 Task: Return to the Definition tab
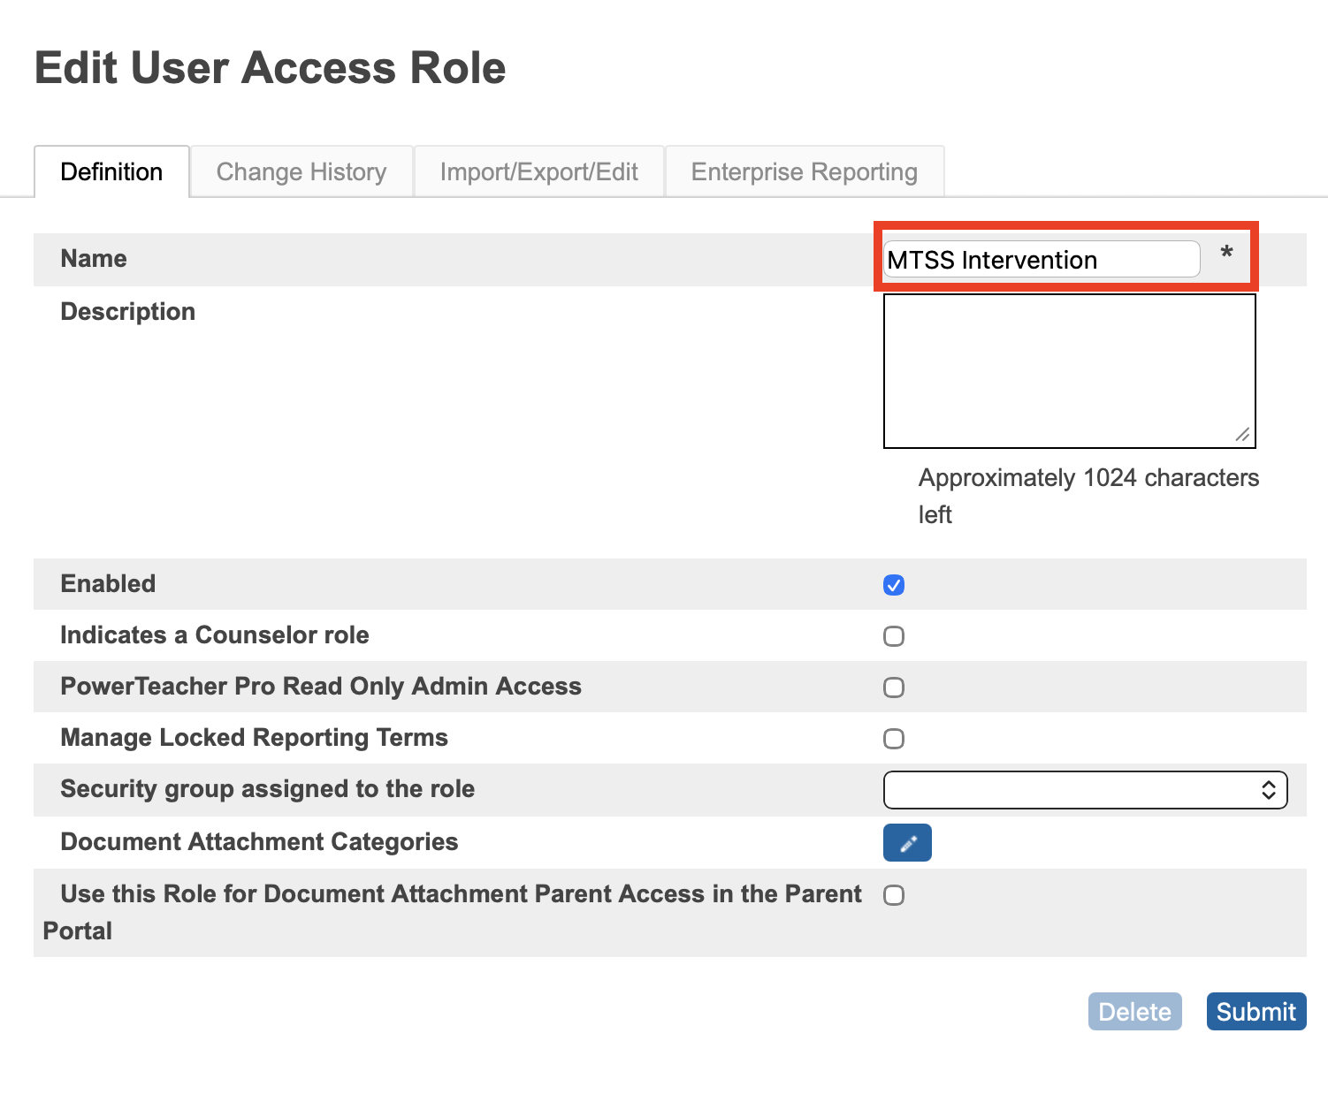tap(111, 171)
